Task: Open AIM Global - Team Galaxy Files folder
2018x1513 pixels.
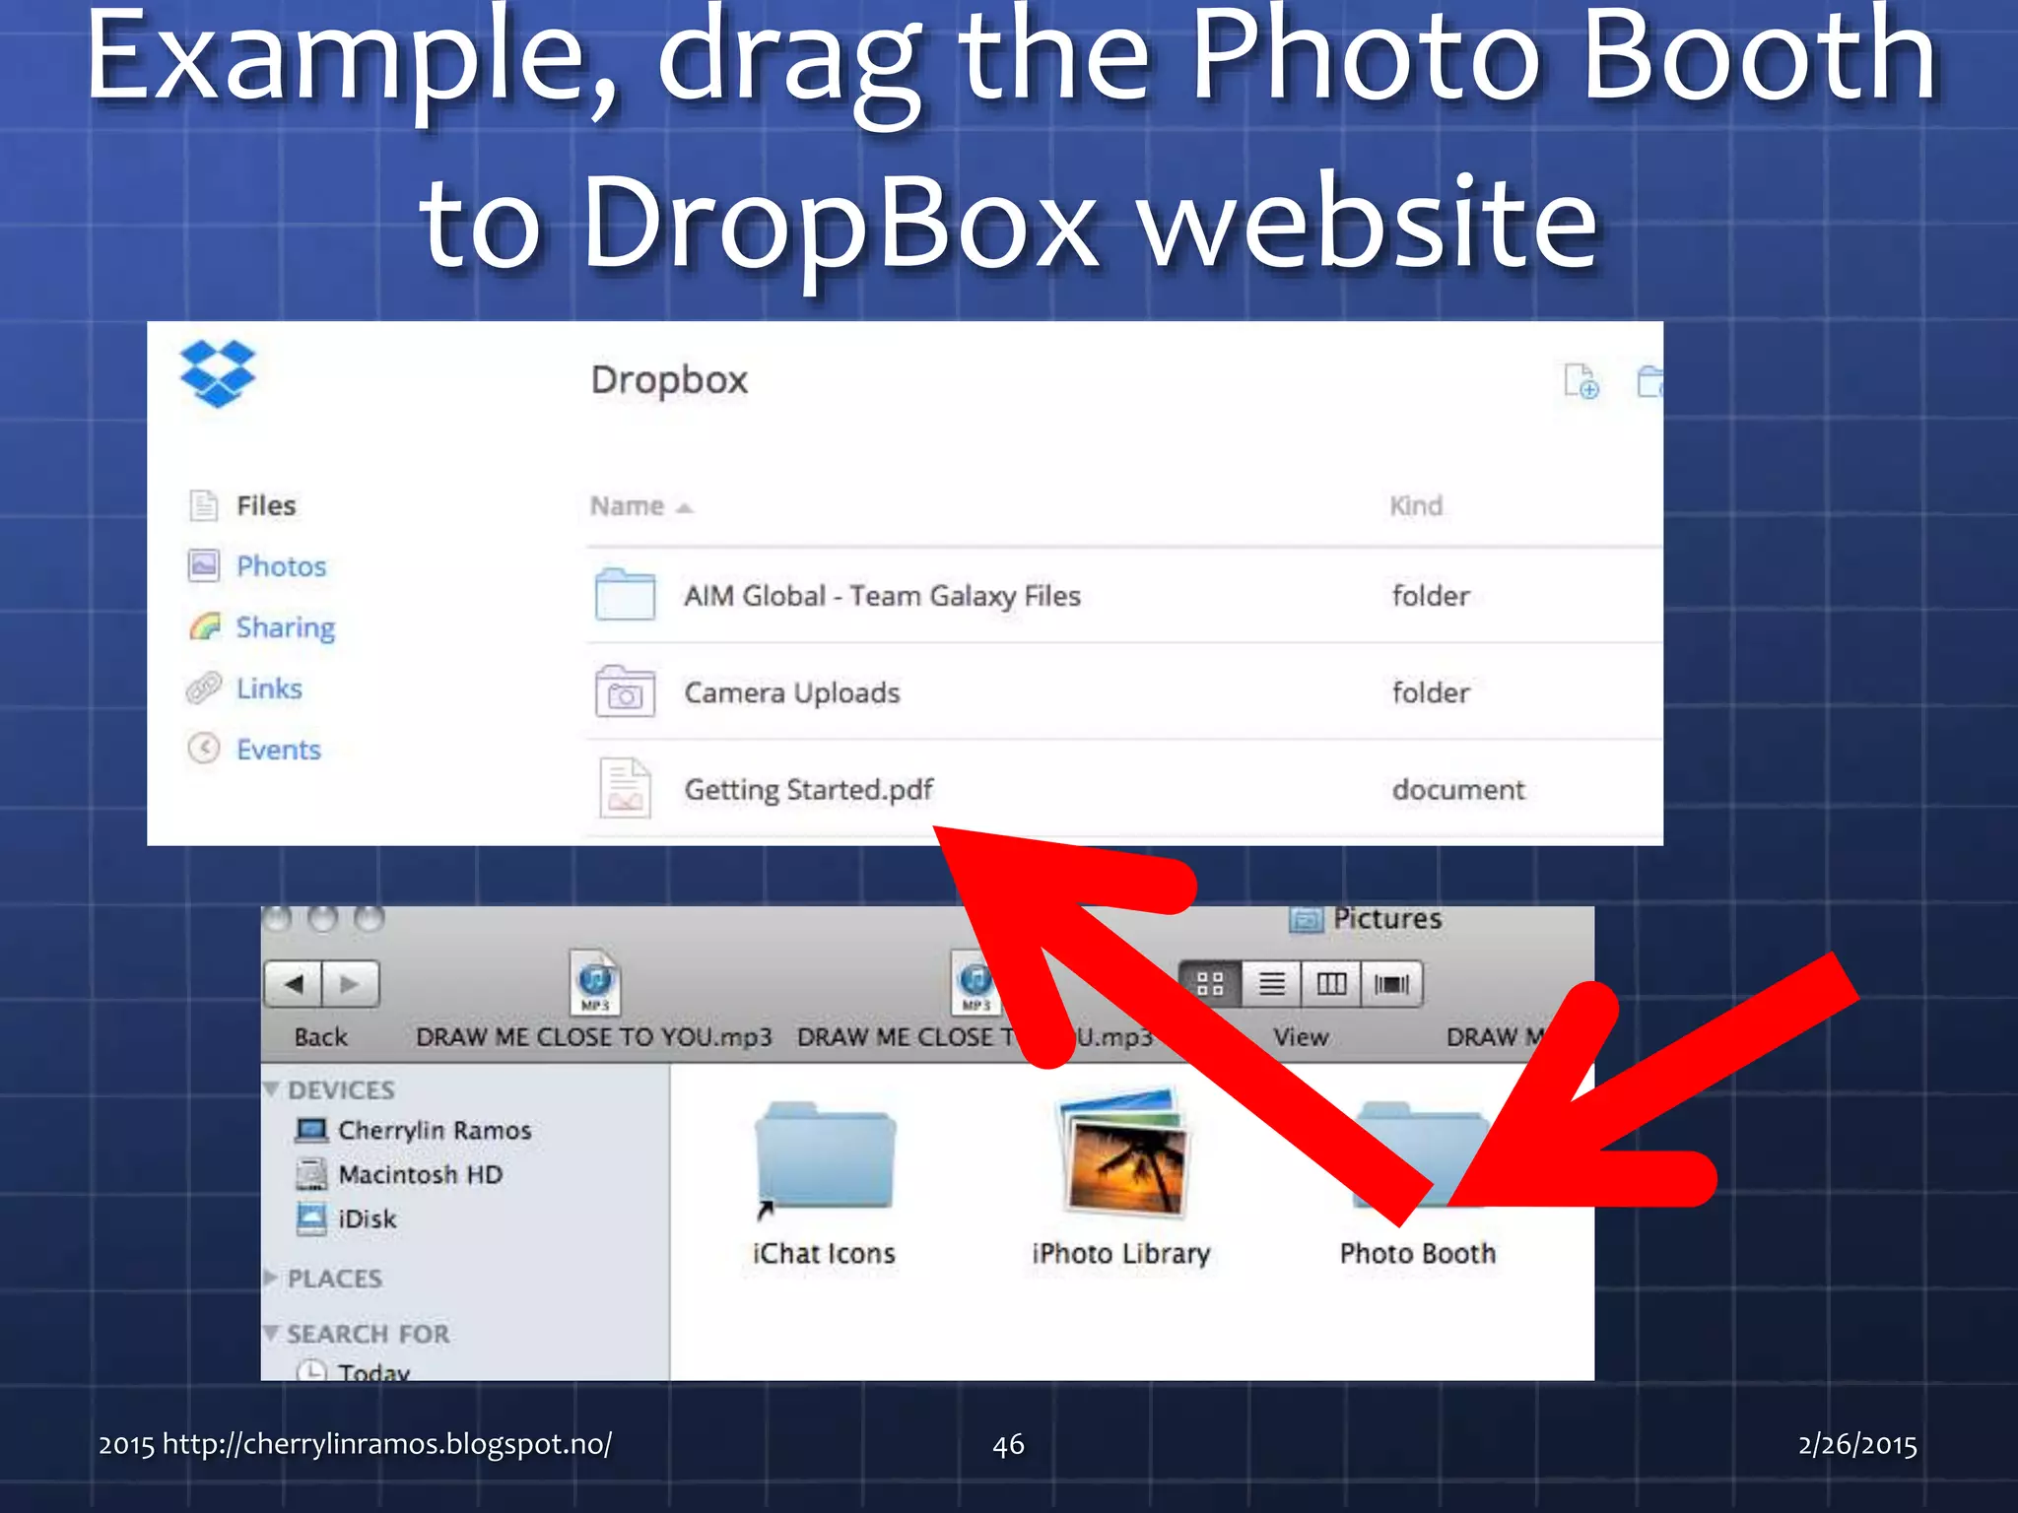Action: pos(883,596)
